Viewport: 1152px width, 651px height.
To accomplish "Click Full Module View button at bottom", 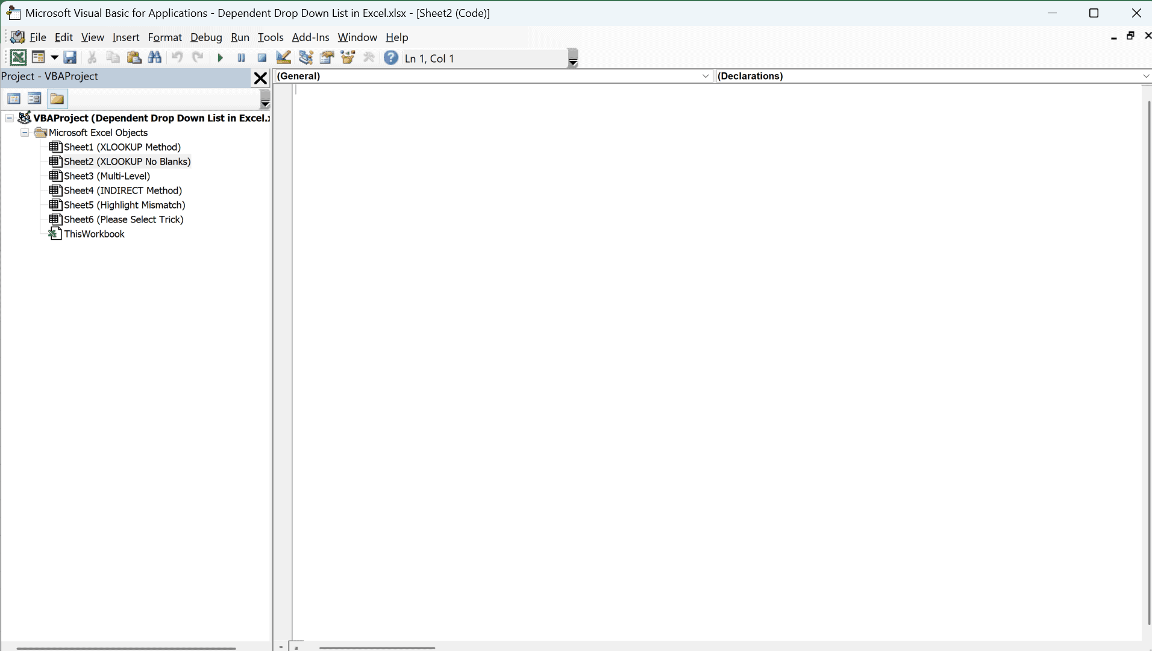I will pos(296,647).
